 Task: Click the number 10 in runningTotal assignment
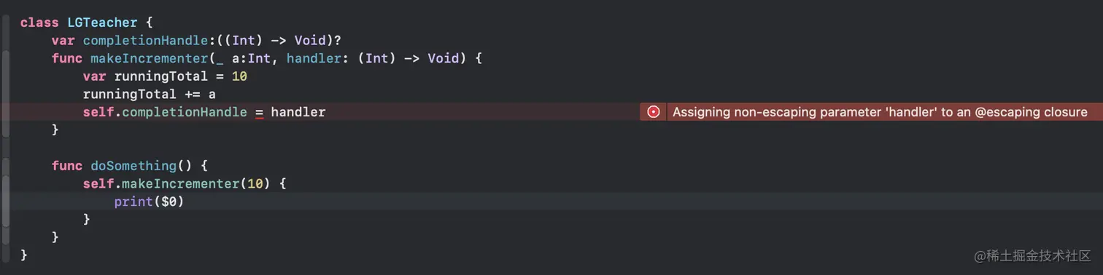click(x=241, y=76)
